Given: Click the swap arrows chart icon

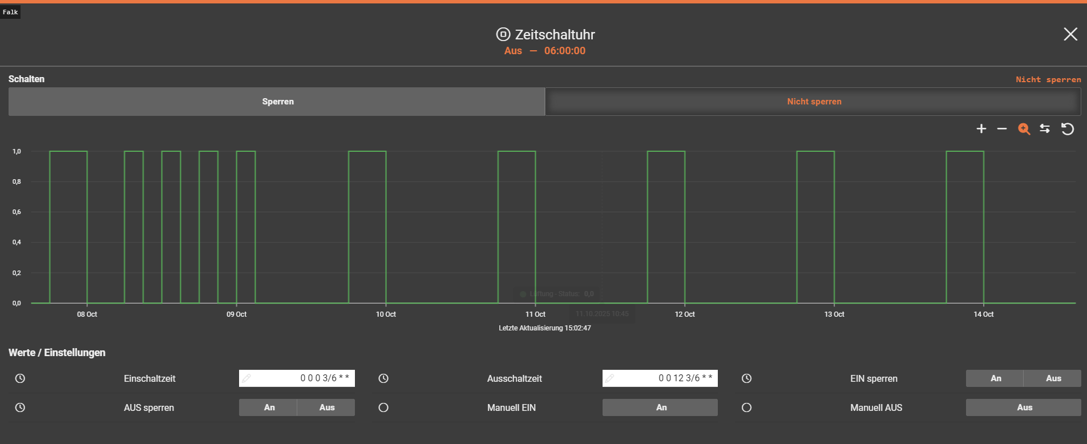Looking at the screenshot, I should pos(1045,129).
